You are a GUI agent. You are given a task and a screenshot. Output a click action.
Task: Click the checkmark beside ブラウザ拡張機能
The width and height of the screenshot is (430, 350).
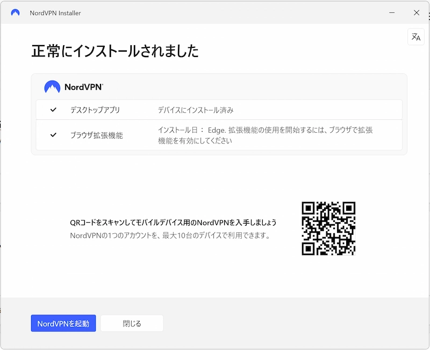click(x=53, y=135)
